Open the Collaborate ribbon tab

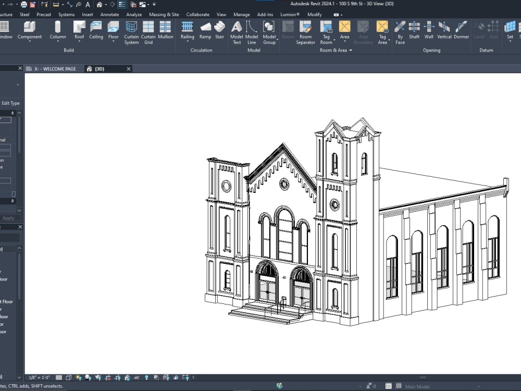pos(197,15)
